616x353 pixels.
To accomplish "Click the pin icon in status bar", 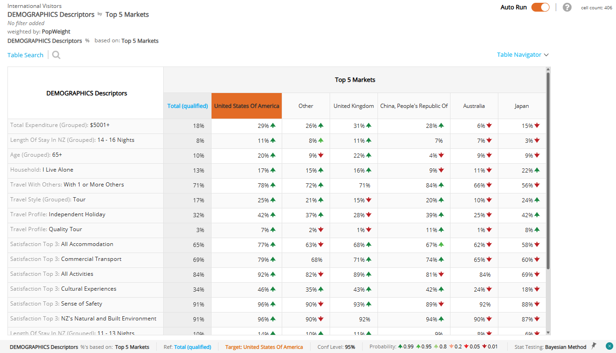I will (x=594, y=346).
